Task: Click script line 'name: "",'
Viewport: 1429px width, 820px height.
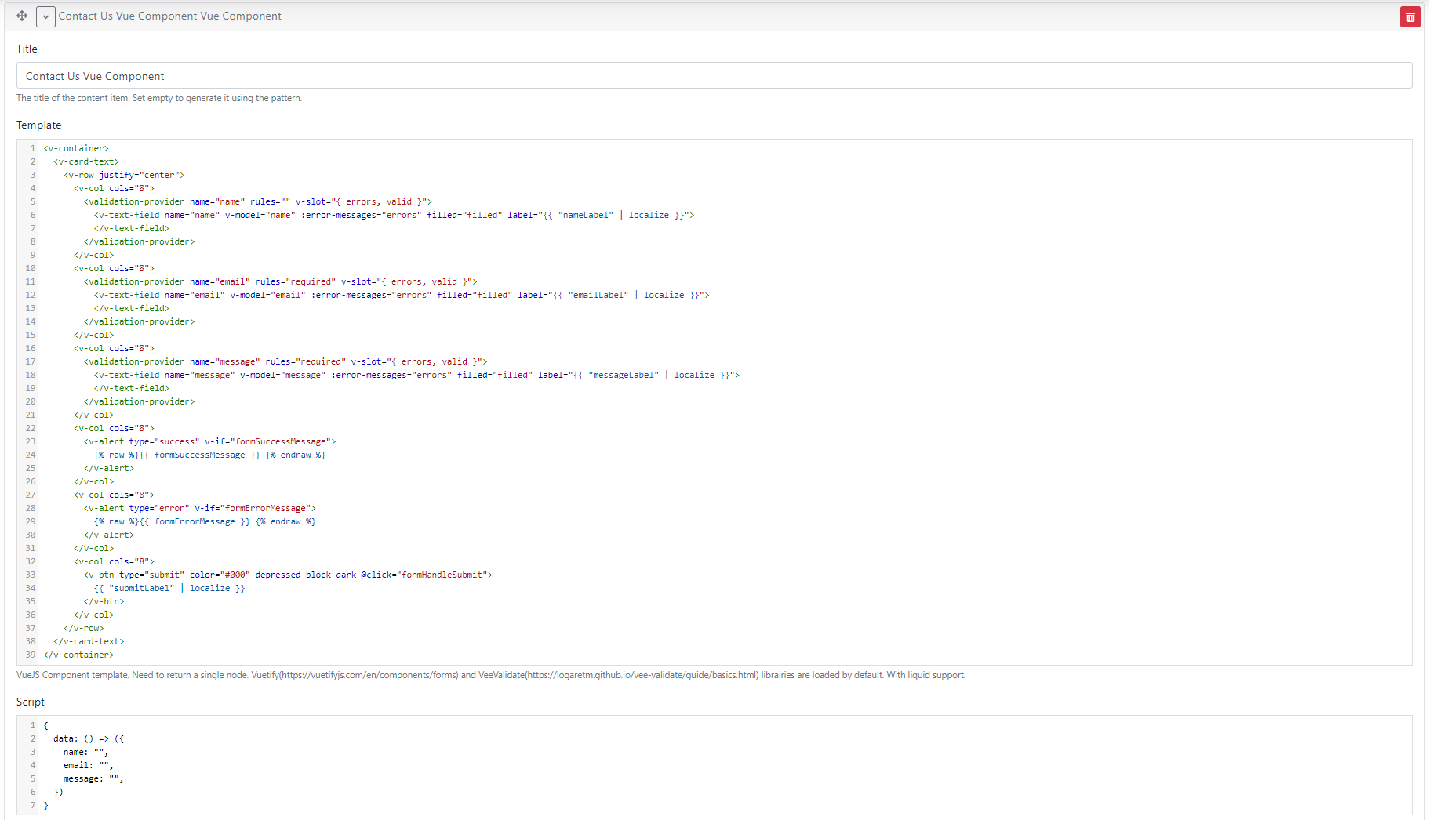Action: [x=86, y=752]
